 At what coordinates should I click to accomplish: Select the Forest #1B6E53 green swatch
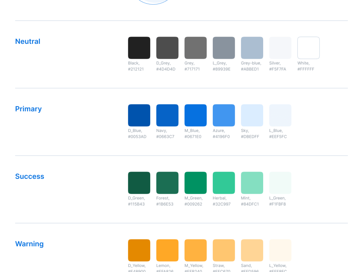167,182
